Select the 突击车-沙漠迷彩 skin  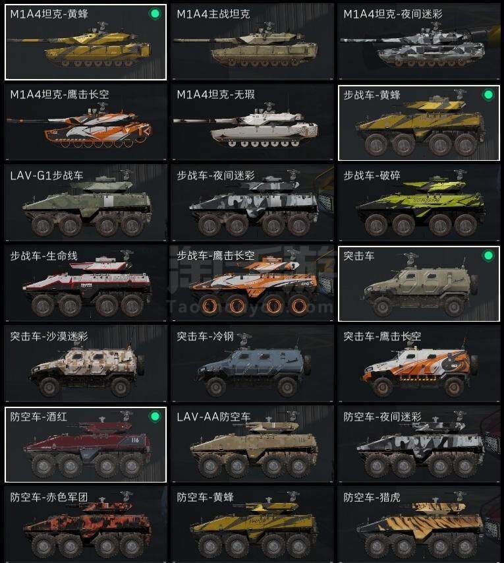pyautogui.click(x=86, y=364)
